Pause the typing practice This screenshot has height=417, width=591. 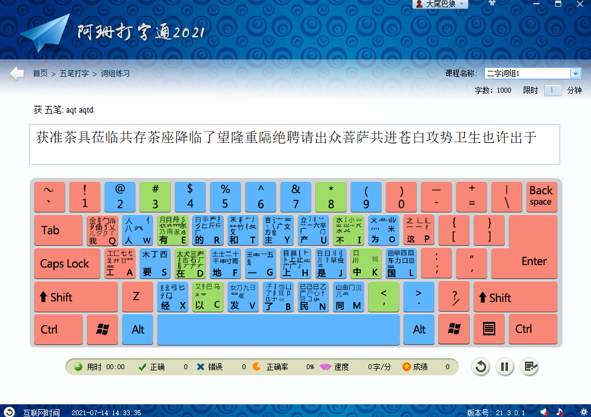point(505,367)
